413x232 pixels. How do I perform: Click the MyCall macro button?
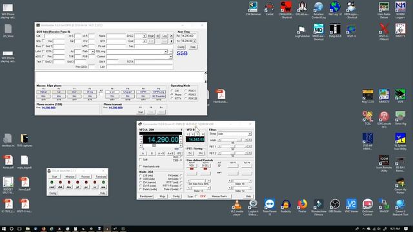point(43,92)
